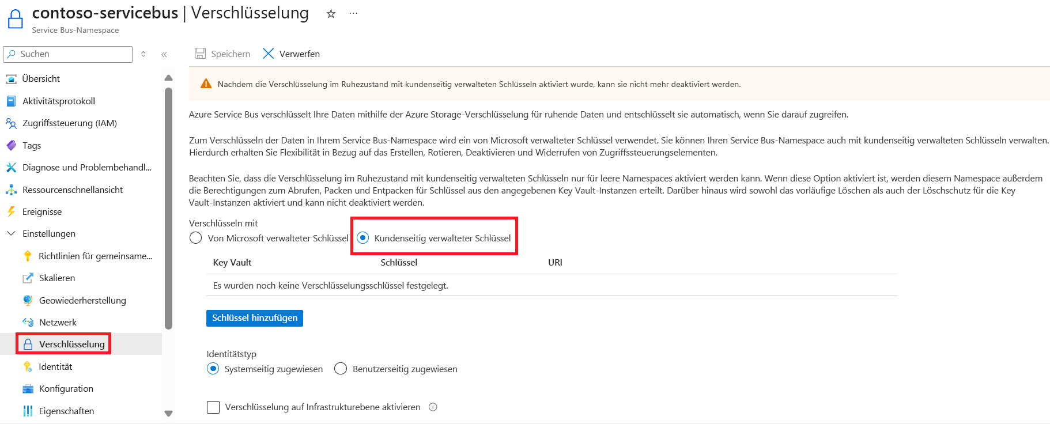
Task: Click the sidebar vertical scrollbar
Action: [x=168, y=207]
